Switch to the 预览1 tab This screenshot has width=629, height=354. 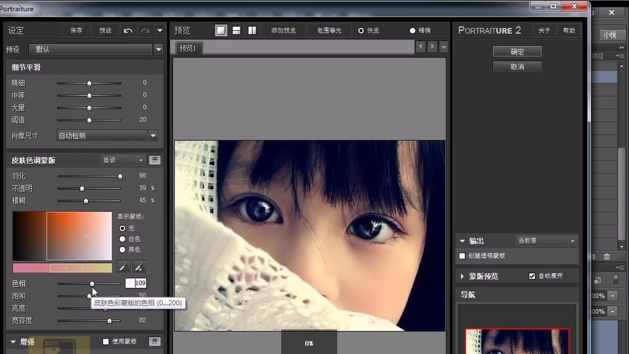pos(187,48)
